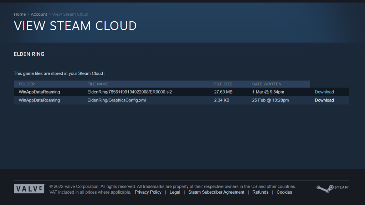Open the Account breadcrumb link
365x205 pixels.
(x=39, y=14)
